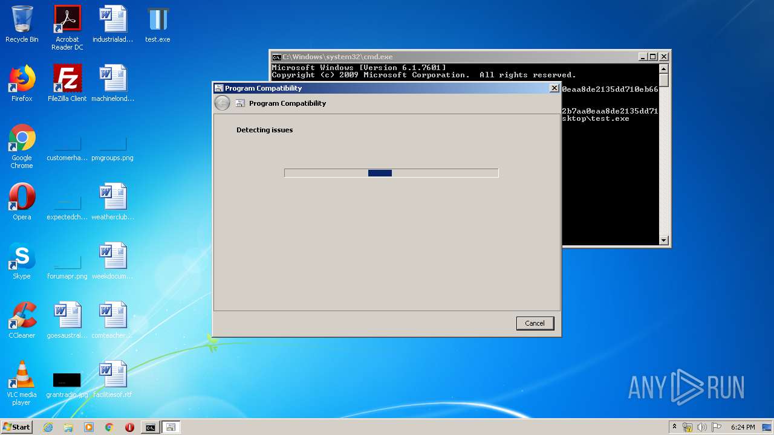Select the weekdocum Word document icon
Screen dimensions: 774x435
point(112,261)
